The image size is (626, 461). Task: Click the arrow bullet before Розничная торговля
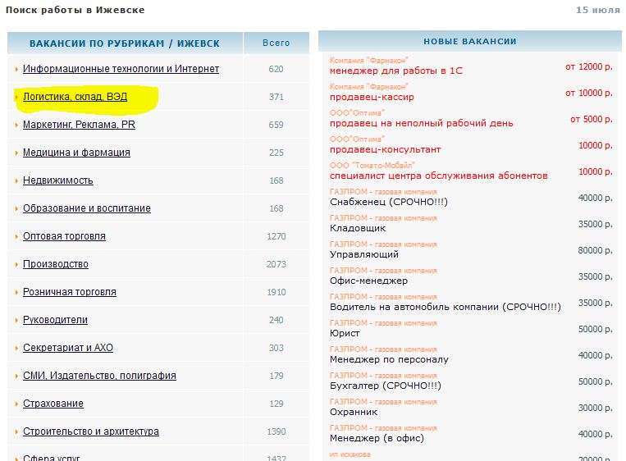[x=16, y=292]
